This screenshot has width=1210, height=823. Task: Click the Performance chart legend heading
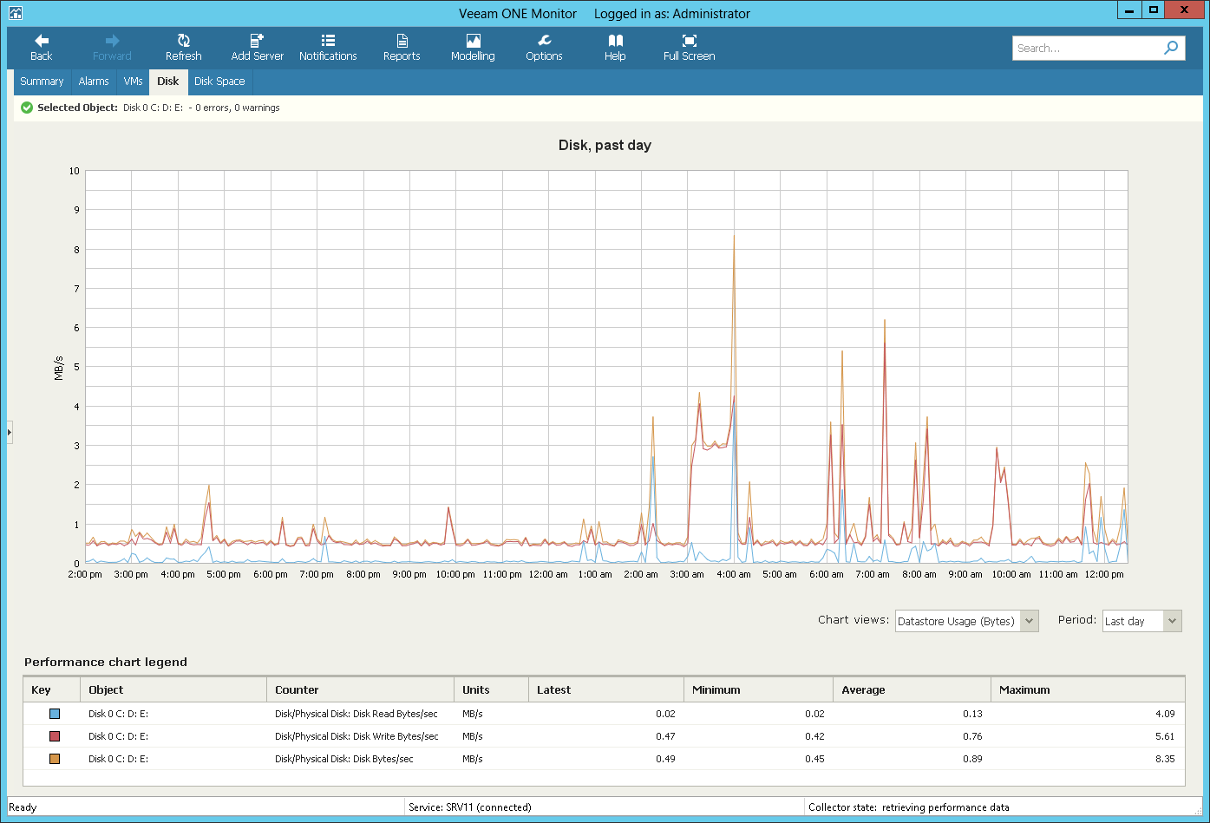[106, 662]
